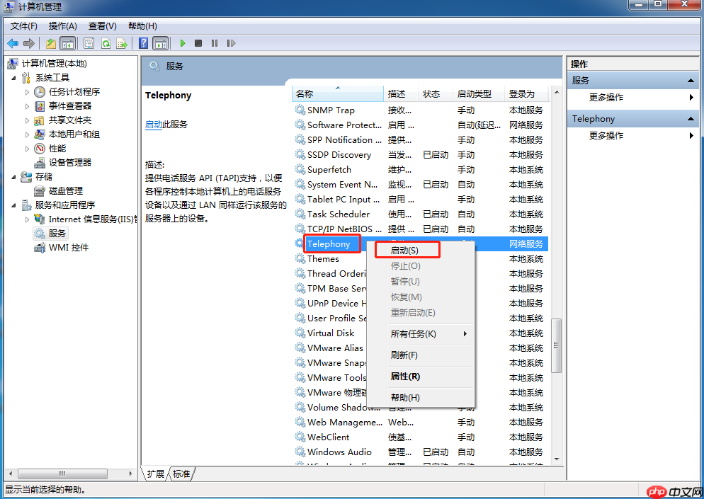
Task: Click the Restart service toolbar icon
Action: pos(230,43)
